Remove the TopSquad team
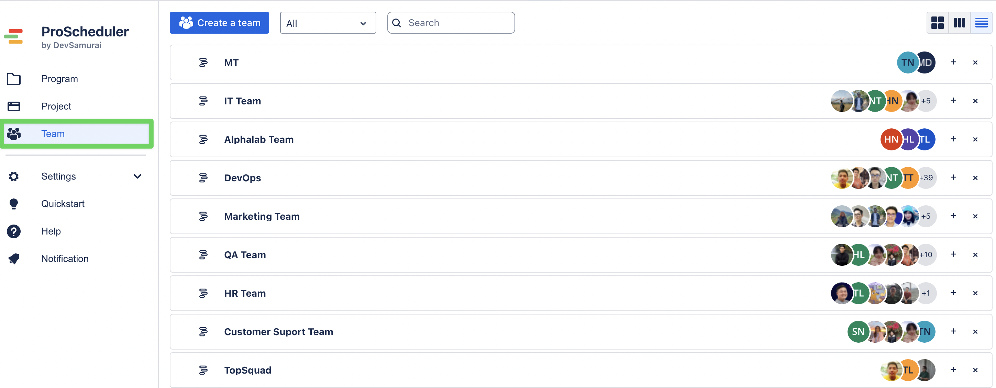The height and width of the screenshot is (388, 996). click(x=975, y=370)
